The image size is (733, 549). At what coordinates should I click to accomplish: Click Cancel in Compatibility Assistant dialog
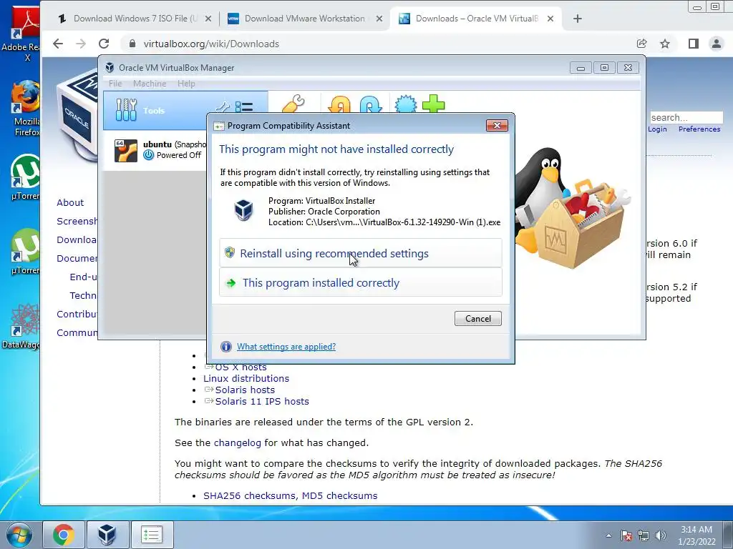click(477, 318)
